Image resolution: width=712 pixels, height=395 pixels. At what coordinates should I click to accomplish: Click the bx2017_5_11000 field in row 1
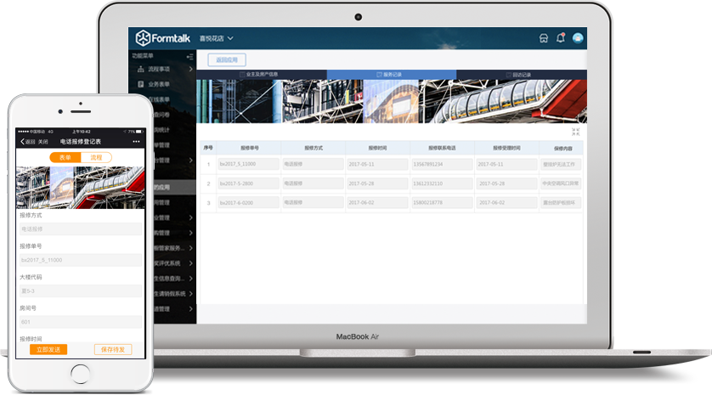tap(248, 164)
